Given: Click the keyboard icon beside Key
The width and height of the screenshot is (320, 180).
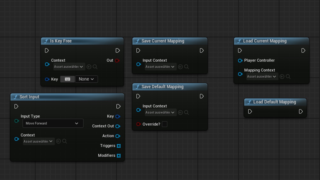Looking at the screenshot, I should [67, 79].
